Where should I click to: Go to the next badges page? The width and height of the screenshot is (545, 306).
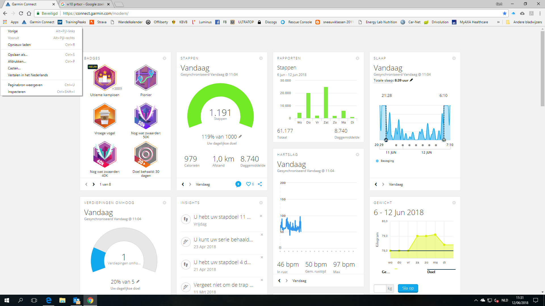(94, 184)
